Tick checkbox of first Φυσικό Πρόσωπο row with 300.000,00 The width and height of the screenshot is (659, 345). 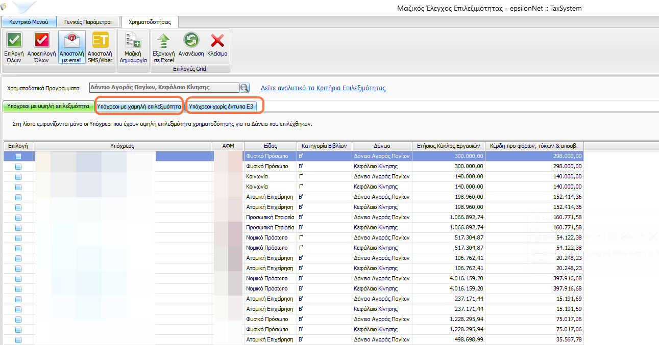(x=18, y=156)
